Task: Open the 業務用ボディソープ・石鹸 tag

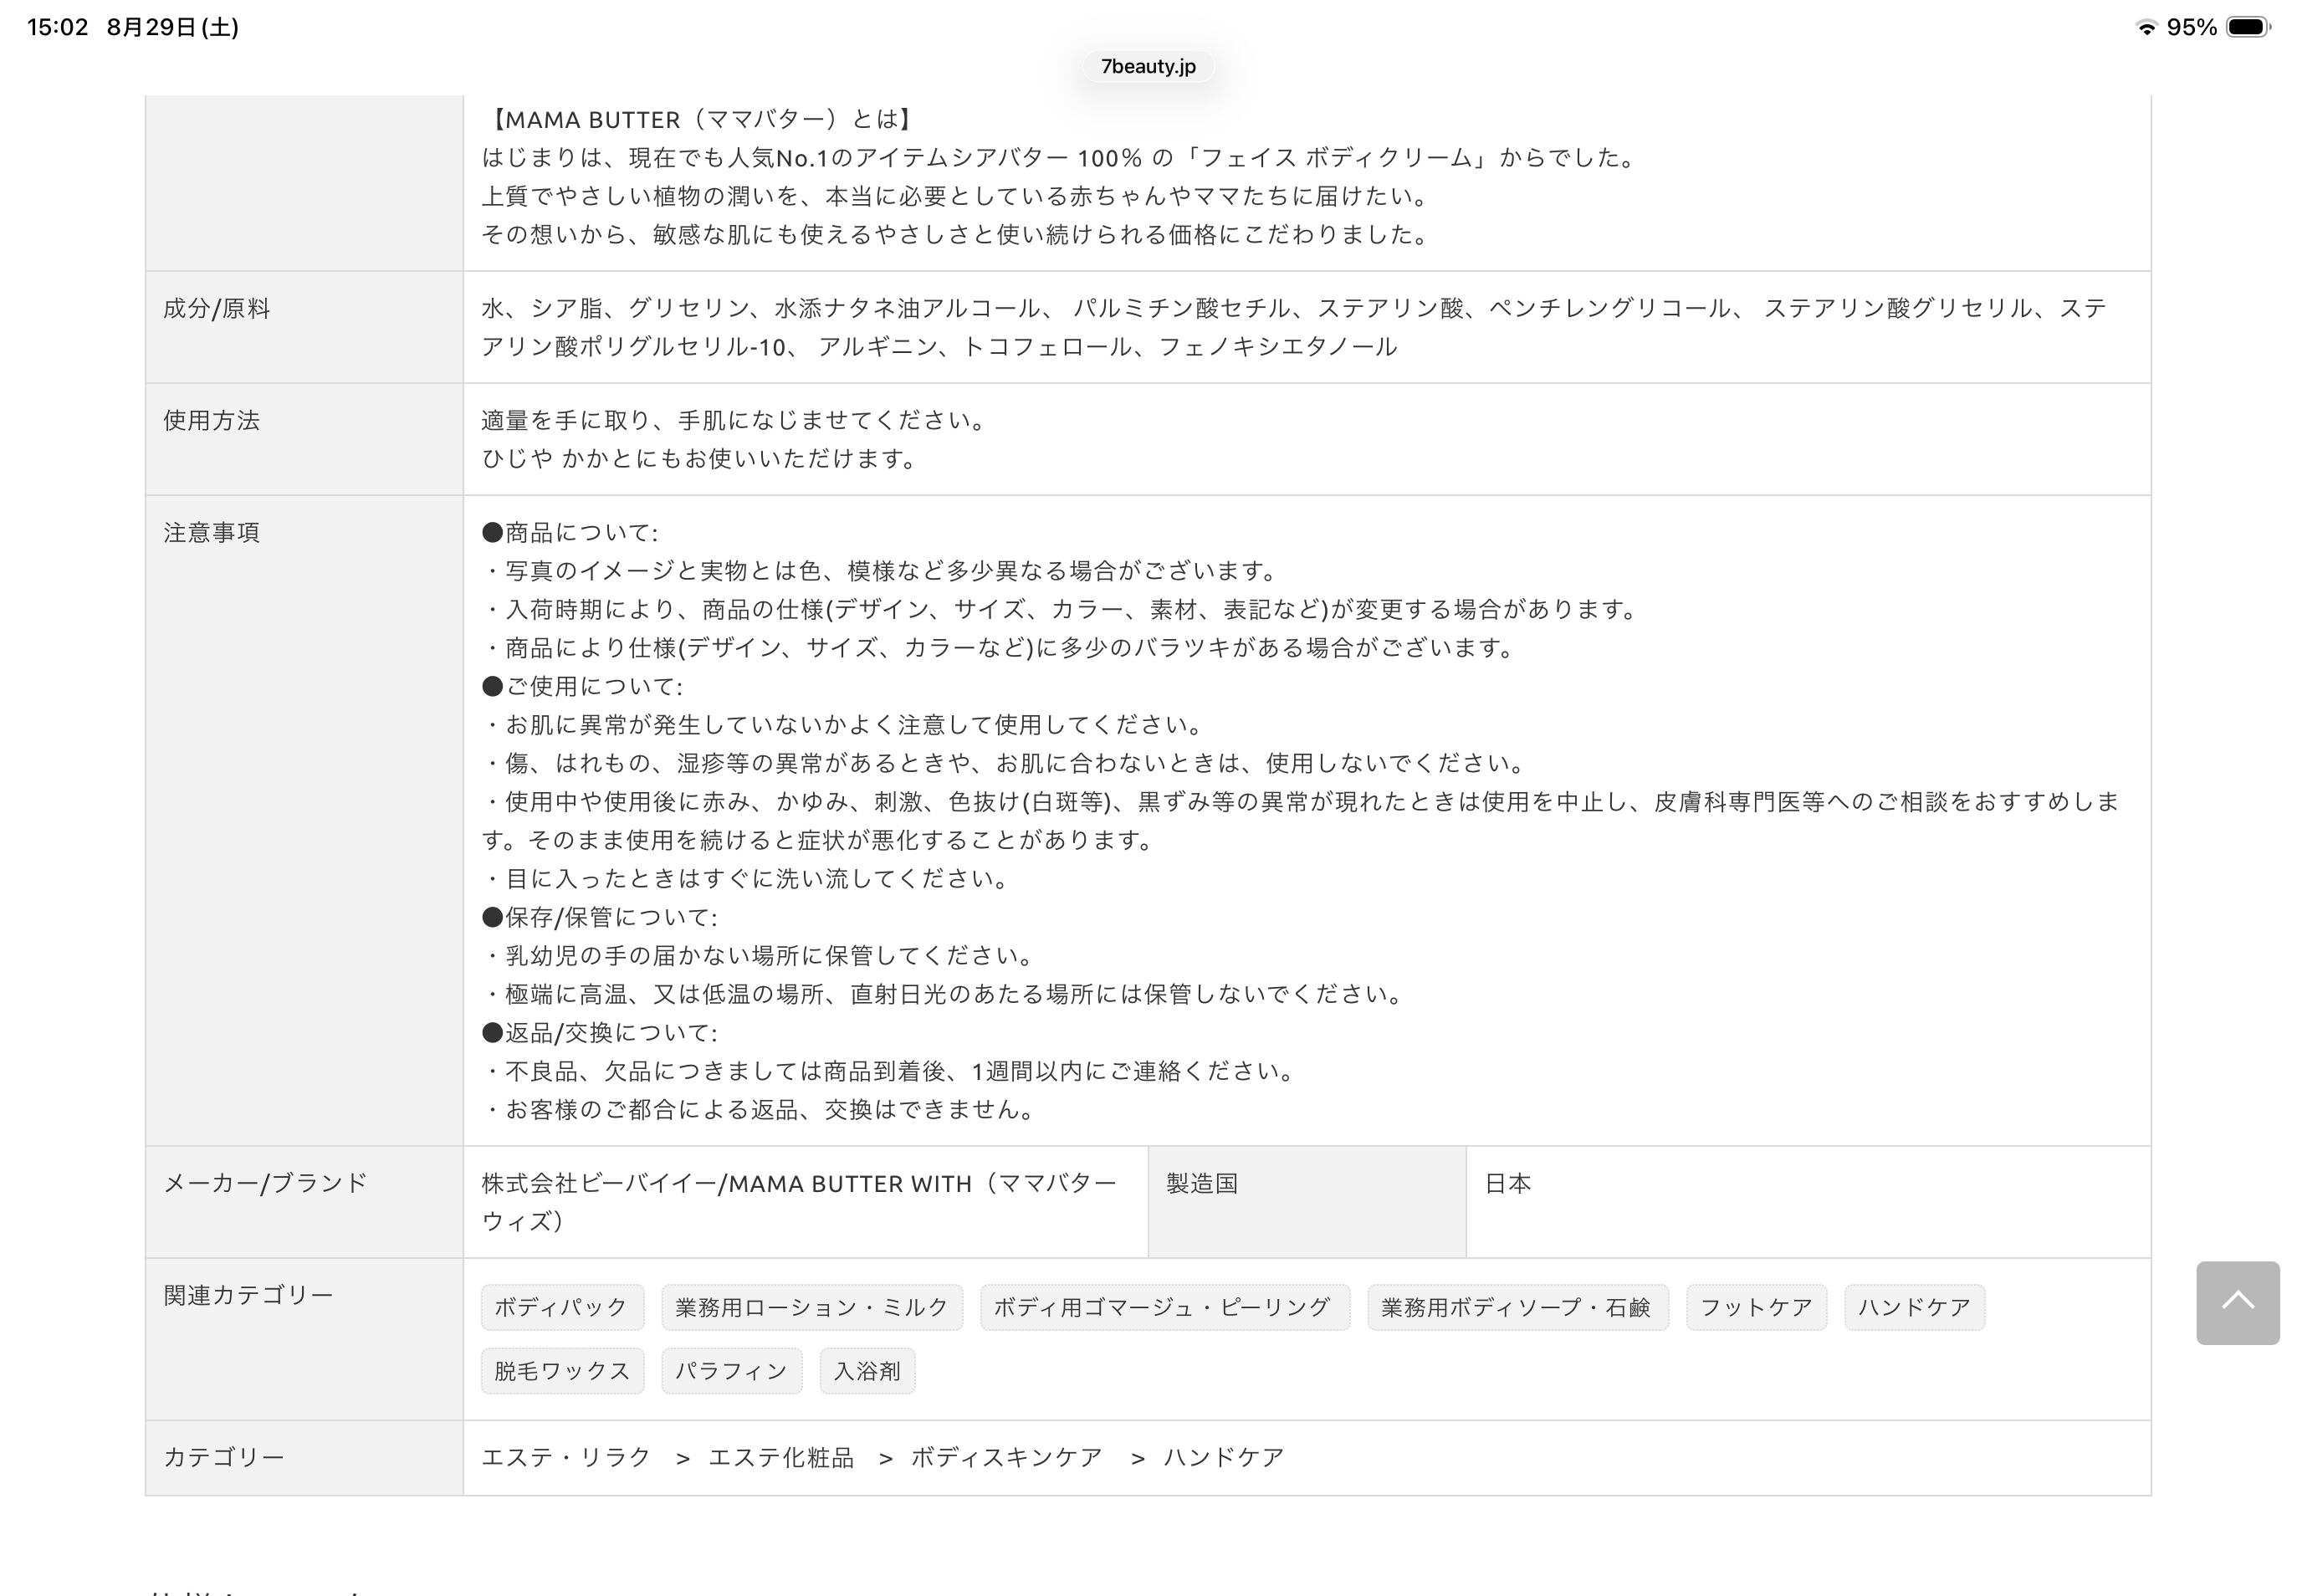Action: [1517, 1307]
